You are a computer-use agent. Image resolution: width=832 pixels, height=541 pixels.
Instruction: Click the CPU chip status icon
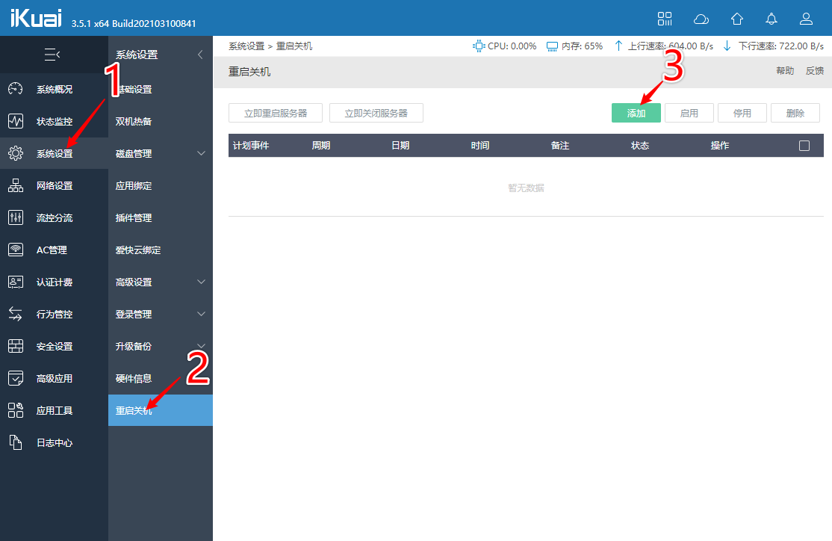479,46
